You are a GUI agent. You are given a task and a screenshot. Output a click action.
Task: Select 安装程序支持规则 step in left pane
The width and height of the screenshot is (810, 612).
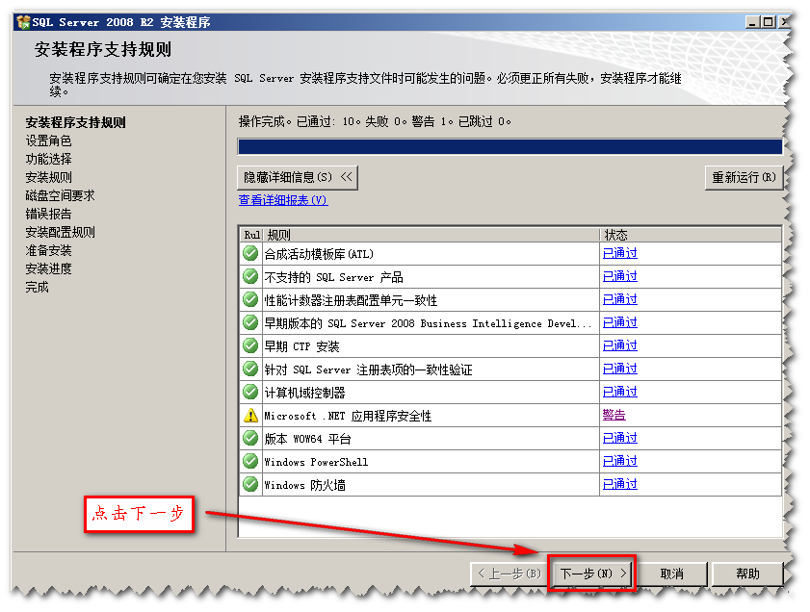pos(75,122)
